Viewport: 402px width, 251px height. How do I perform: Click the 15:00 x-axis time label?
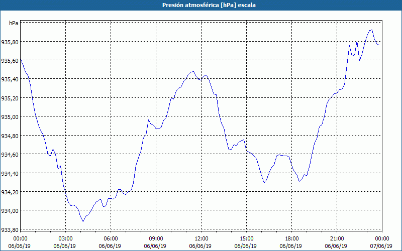click(246, 238)
